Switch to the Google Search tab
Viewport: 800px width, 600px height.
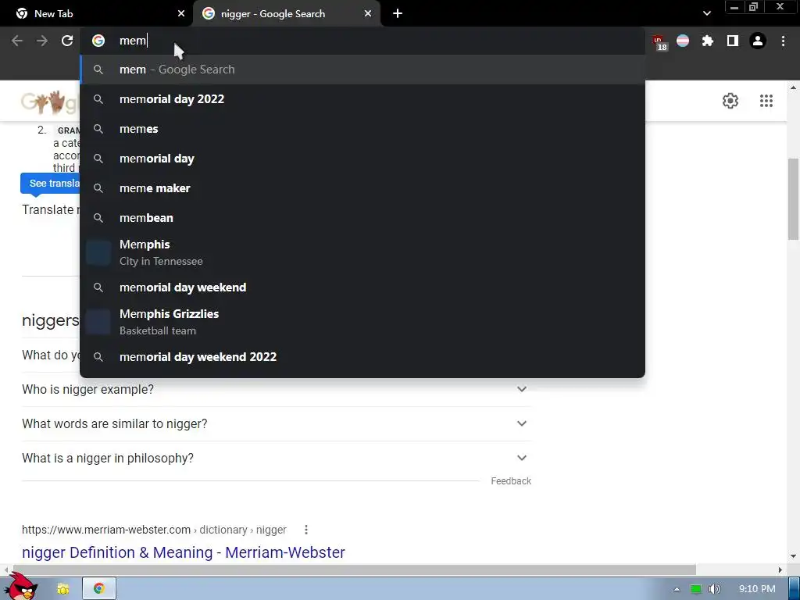tap(286, 14)
